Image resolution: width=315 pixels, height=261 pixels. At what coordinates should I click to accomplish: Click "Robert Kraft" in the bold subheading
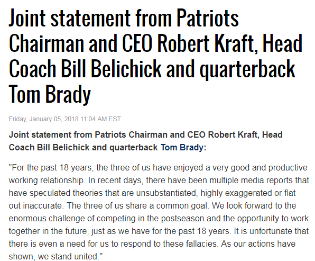pos(233,134)
